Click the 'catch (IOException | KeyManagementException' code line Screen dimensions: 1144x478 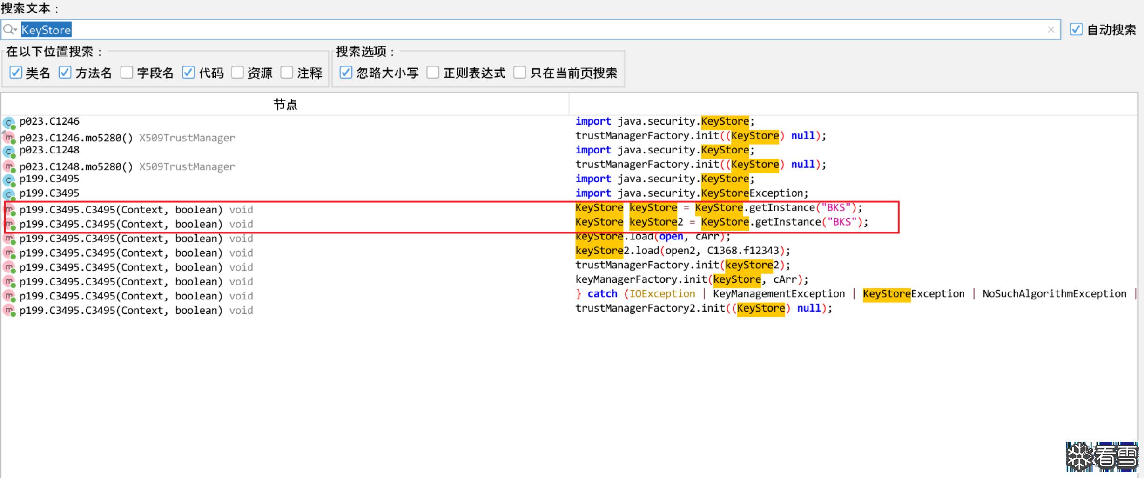point(856,294)
